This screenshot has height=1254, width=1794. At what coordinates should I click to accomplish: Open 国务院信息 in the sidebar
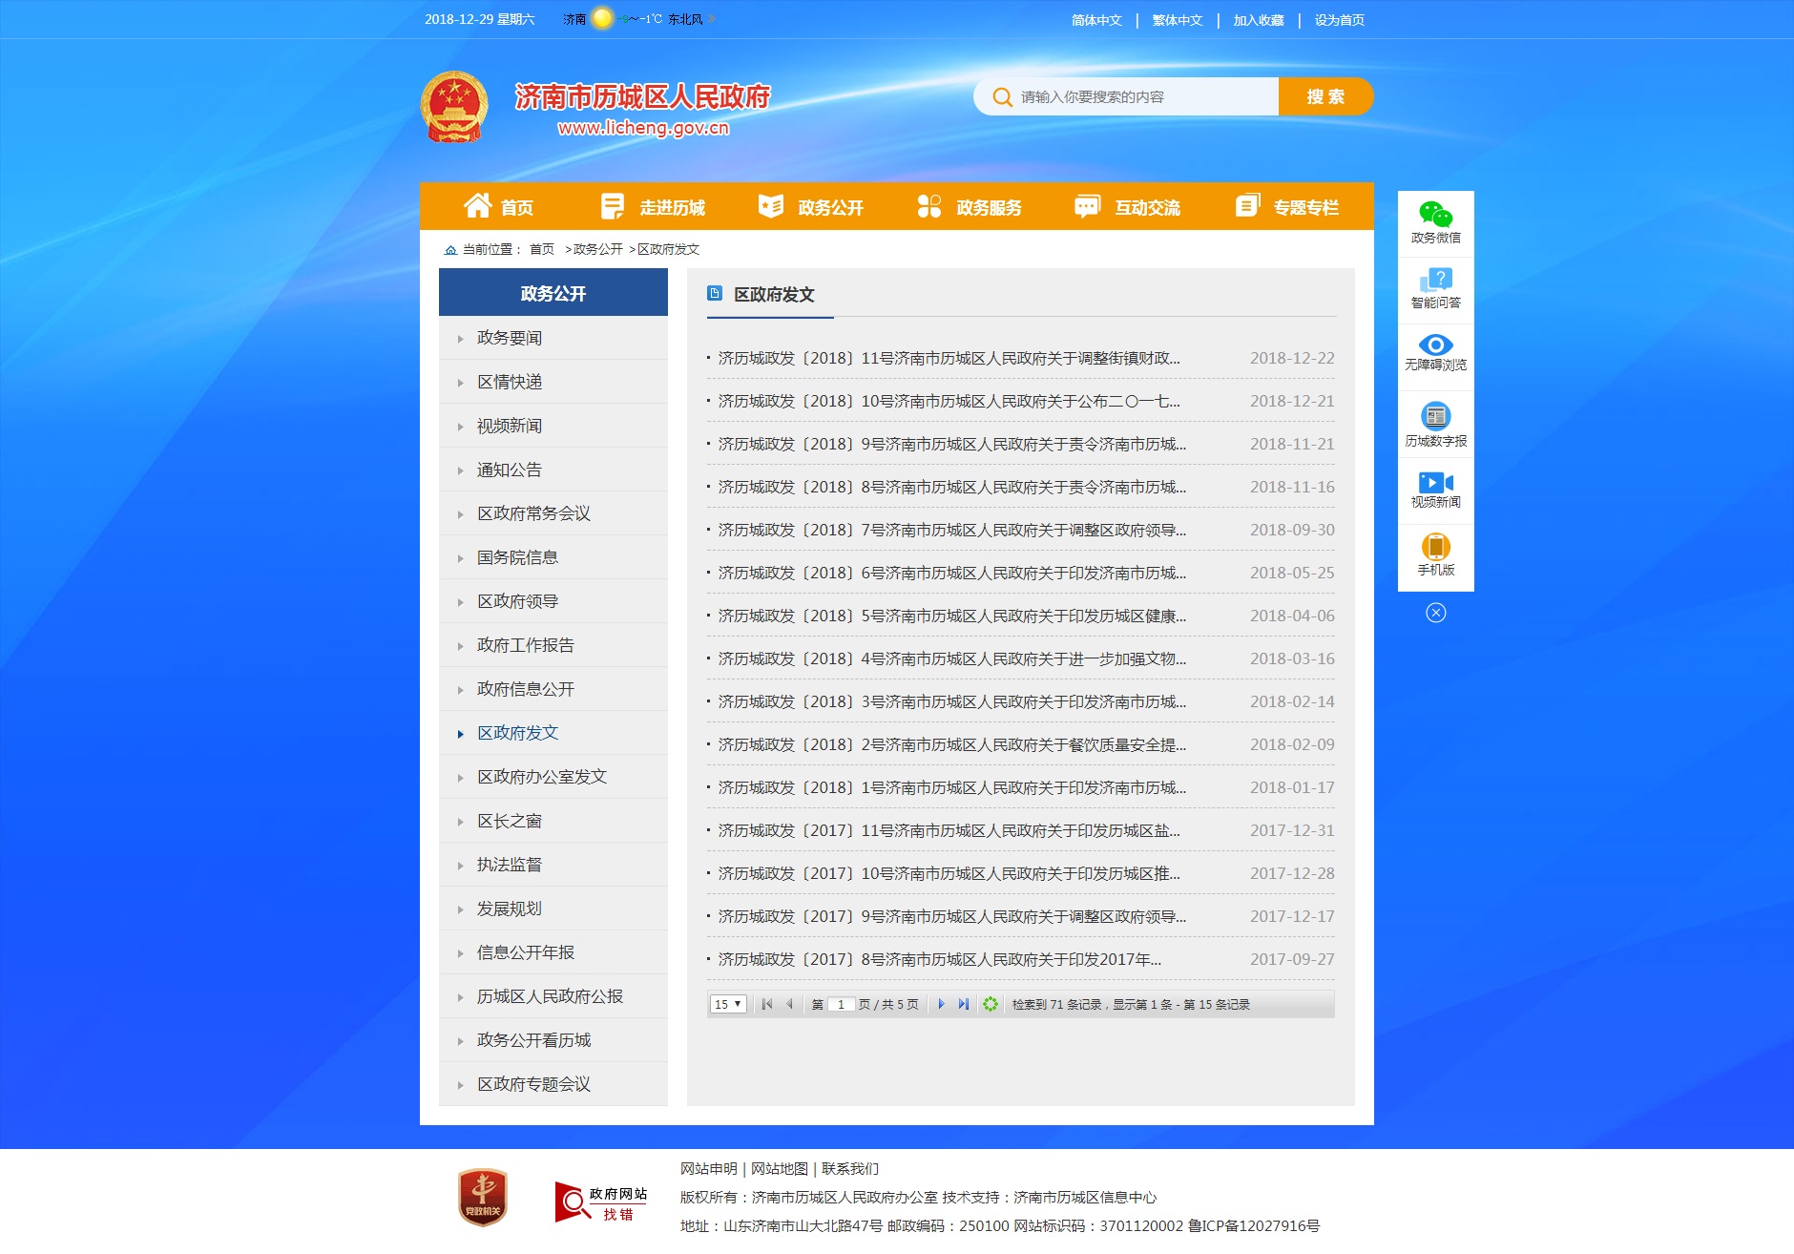point(553,557)
